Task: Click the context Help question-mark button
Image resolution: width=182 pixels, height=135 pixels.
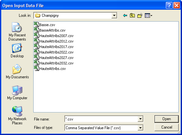Action: pyautogui.click(x=169, y=5)
